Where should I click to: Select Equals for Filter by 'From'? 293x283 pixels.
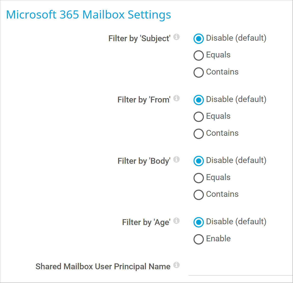coord(199,117)
